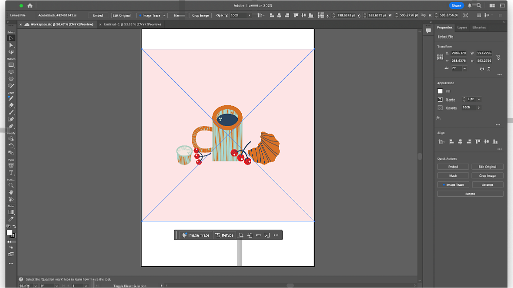513x288 pixels.
Task: Click Vertical Align Top in Properties Align
Action: [478, 142]
